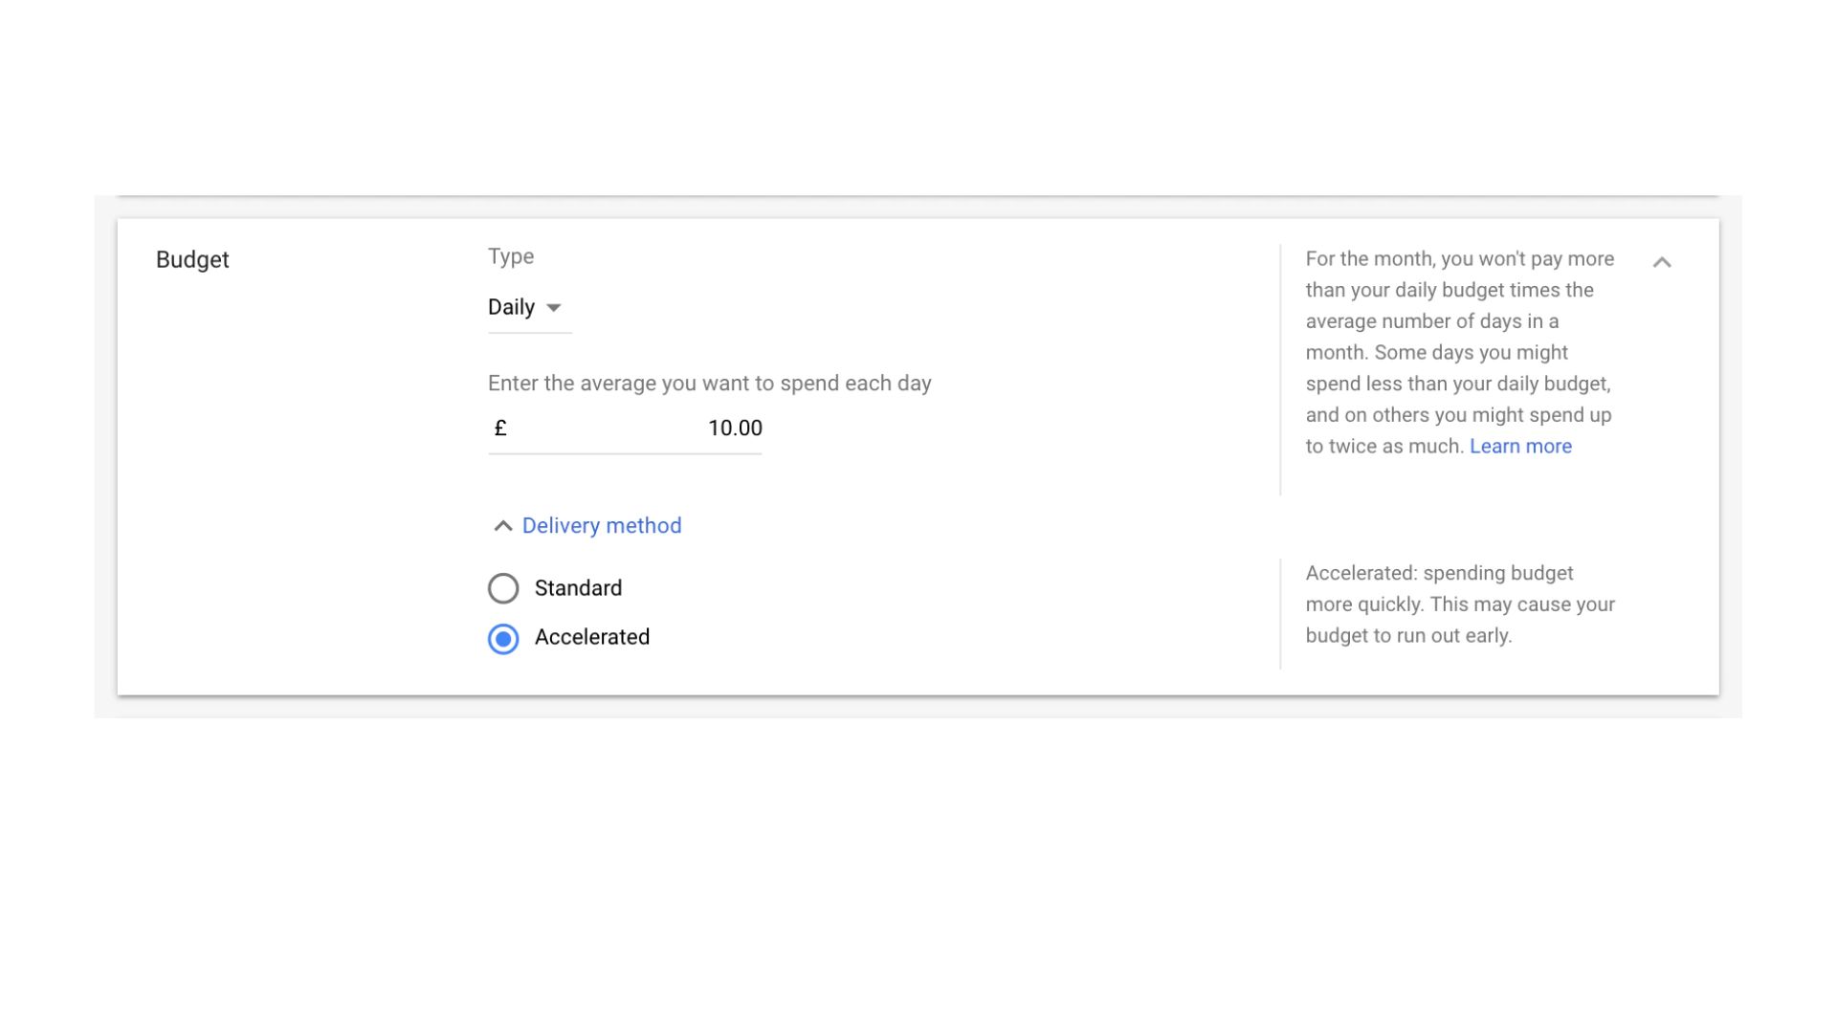The width and height of the screenshot is (1837, 1033).
Task: Open the Daily budget type dropdown
Action: tap(529, 308)
